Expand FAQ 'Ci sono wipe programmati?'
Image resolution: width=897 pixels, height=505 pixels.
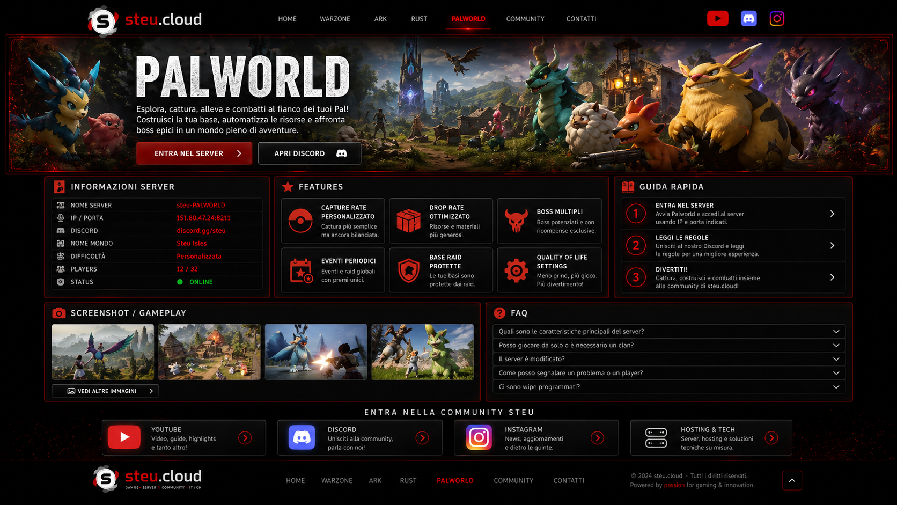(x=669, y=387)
